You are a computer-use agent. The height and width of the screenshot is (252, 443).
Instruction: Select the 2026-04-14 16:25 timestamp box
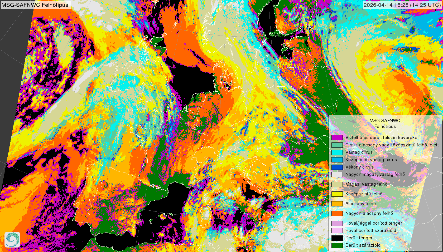402,5
